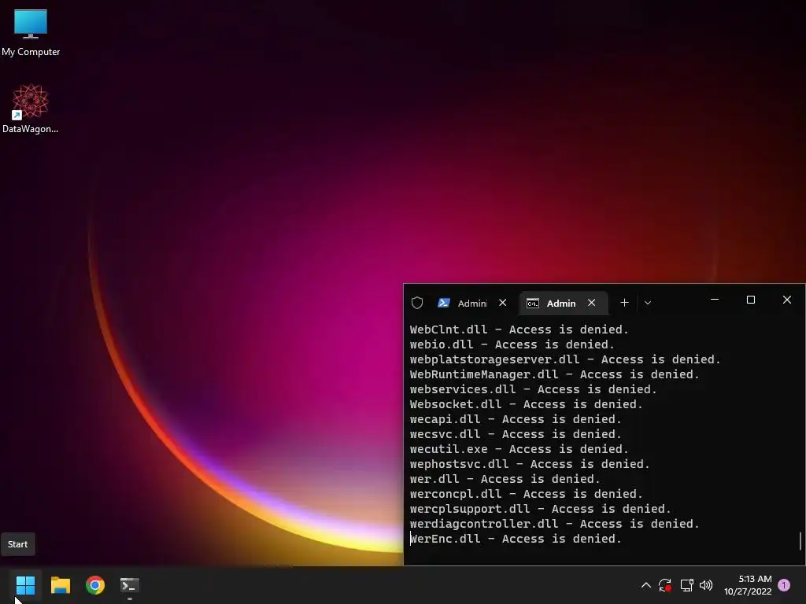Open Google Chrome from the taskbar
806x604 pixels.
95,585
